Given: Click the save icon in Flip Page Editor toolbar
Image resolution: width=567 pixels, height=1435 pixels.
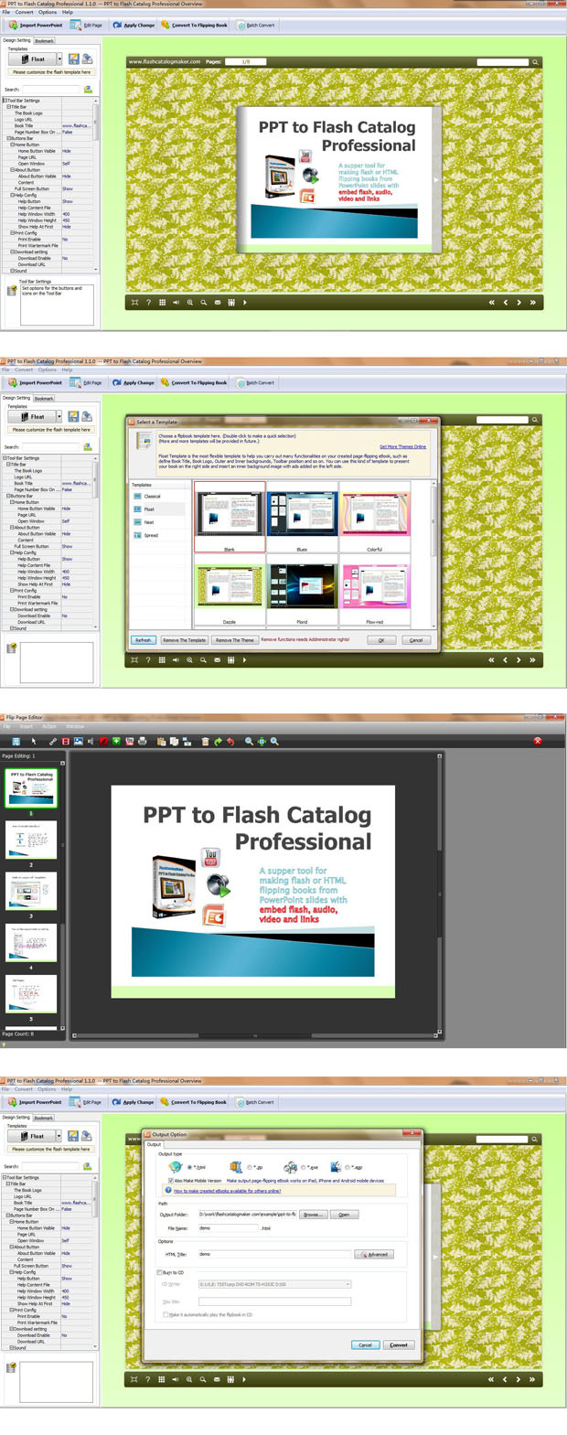Looking at the screenshot, I should click(16, 741).
